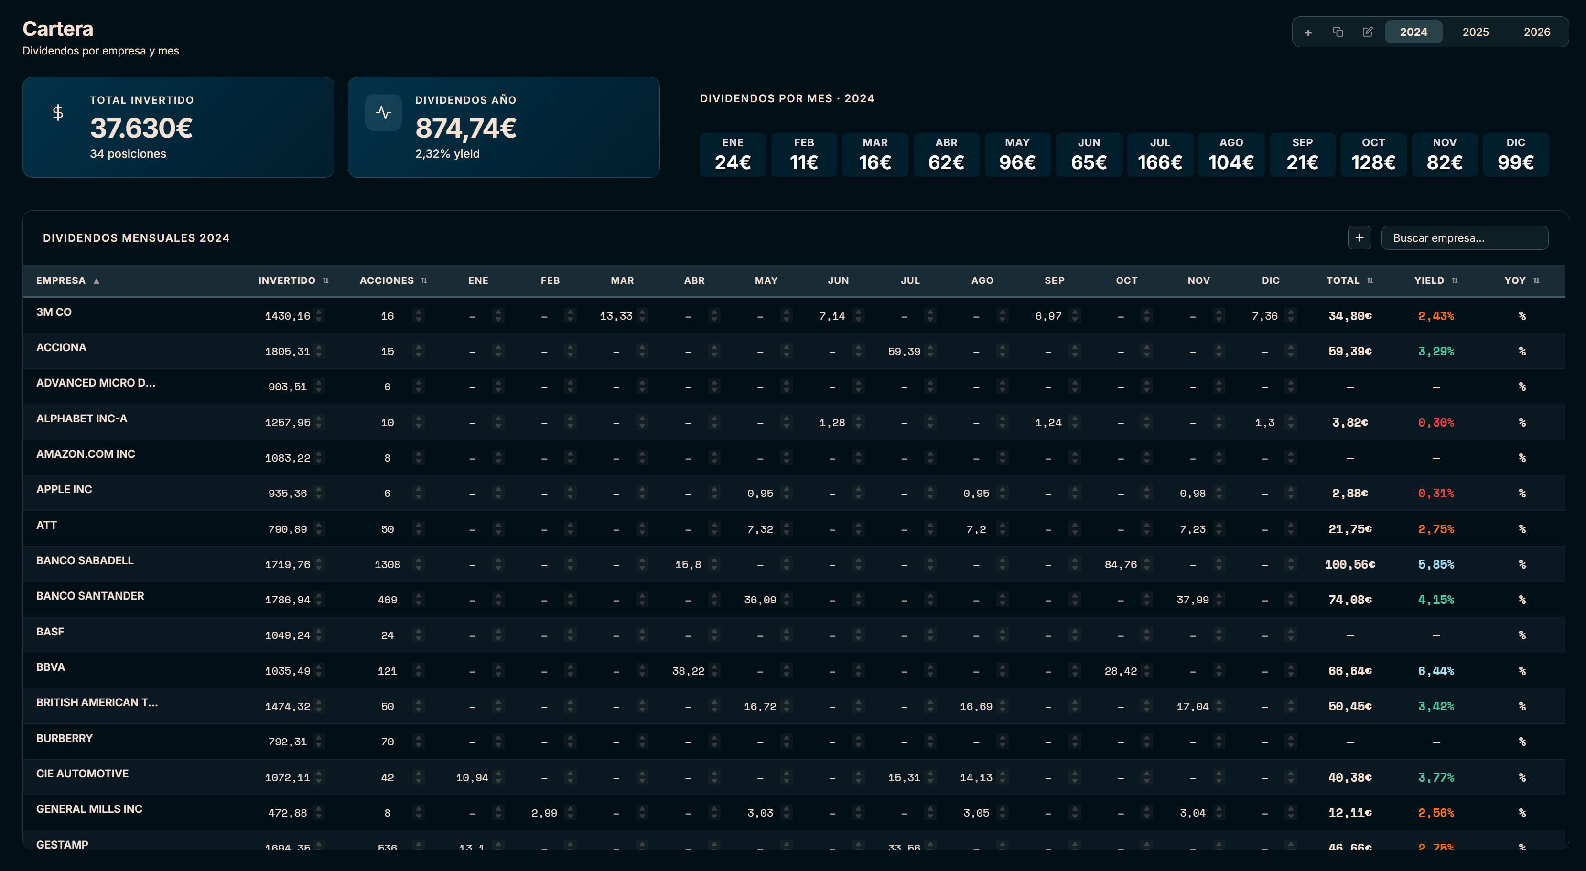Sort table by Invertido column
This screenshot has width=1586, height=871.
[x=293, y=280]
